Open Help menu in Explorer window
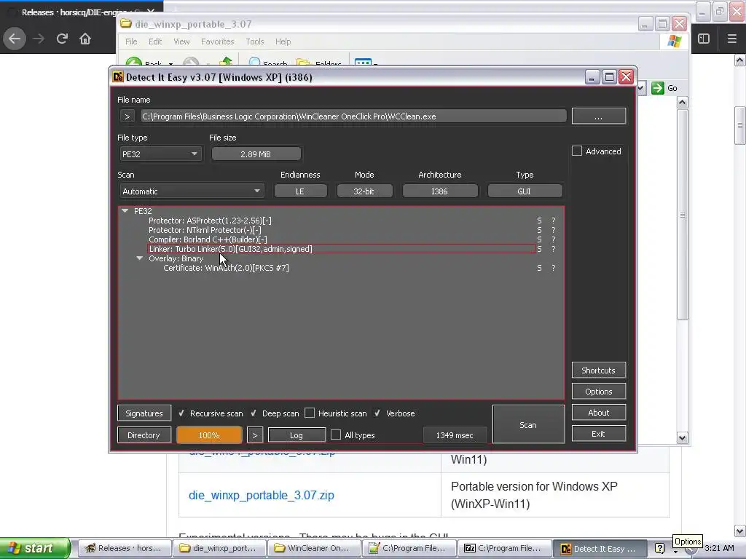The image size is (746, 559). coord(283,41)
